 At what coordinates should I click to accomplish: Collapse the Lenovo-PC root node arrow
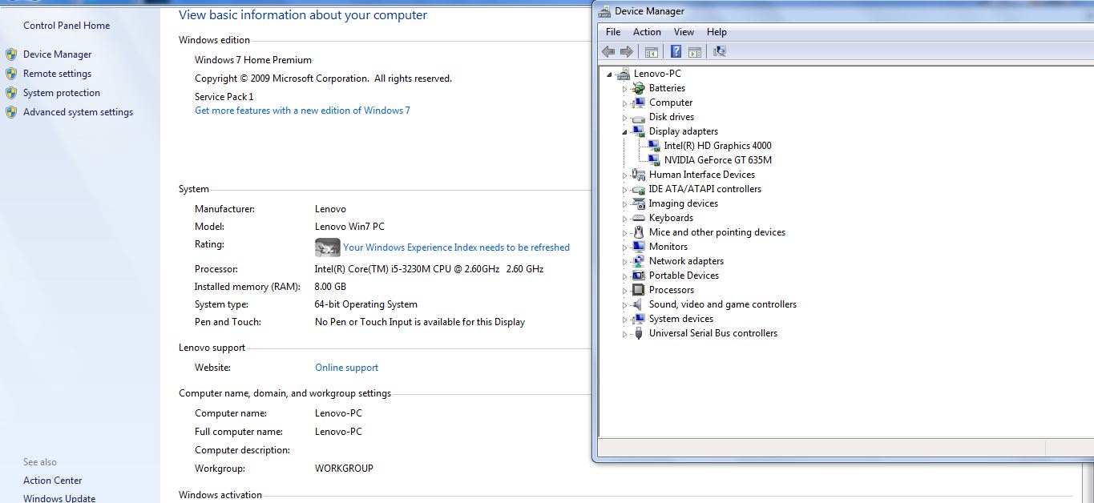point(610,74)
